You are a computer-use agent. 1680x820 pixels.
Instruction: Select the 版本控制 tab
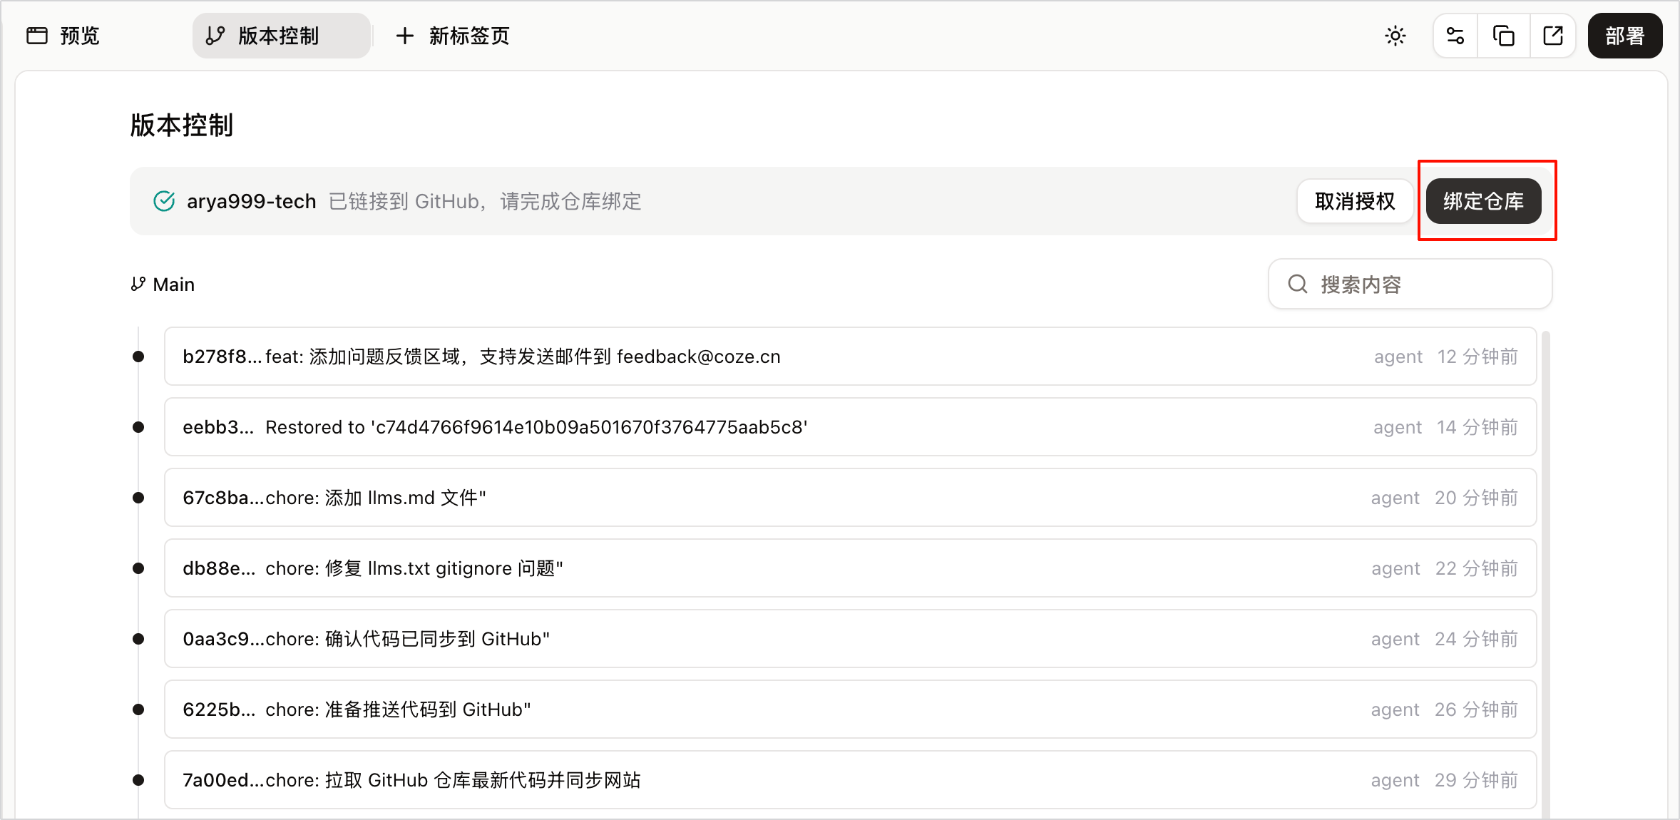(x=281, y=36)
